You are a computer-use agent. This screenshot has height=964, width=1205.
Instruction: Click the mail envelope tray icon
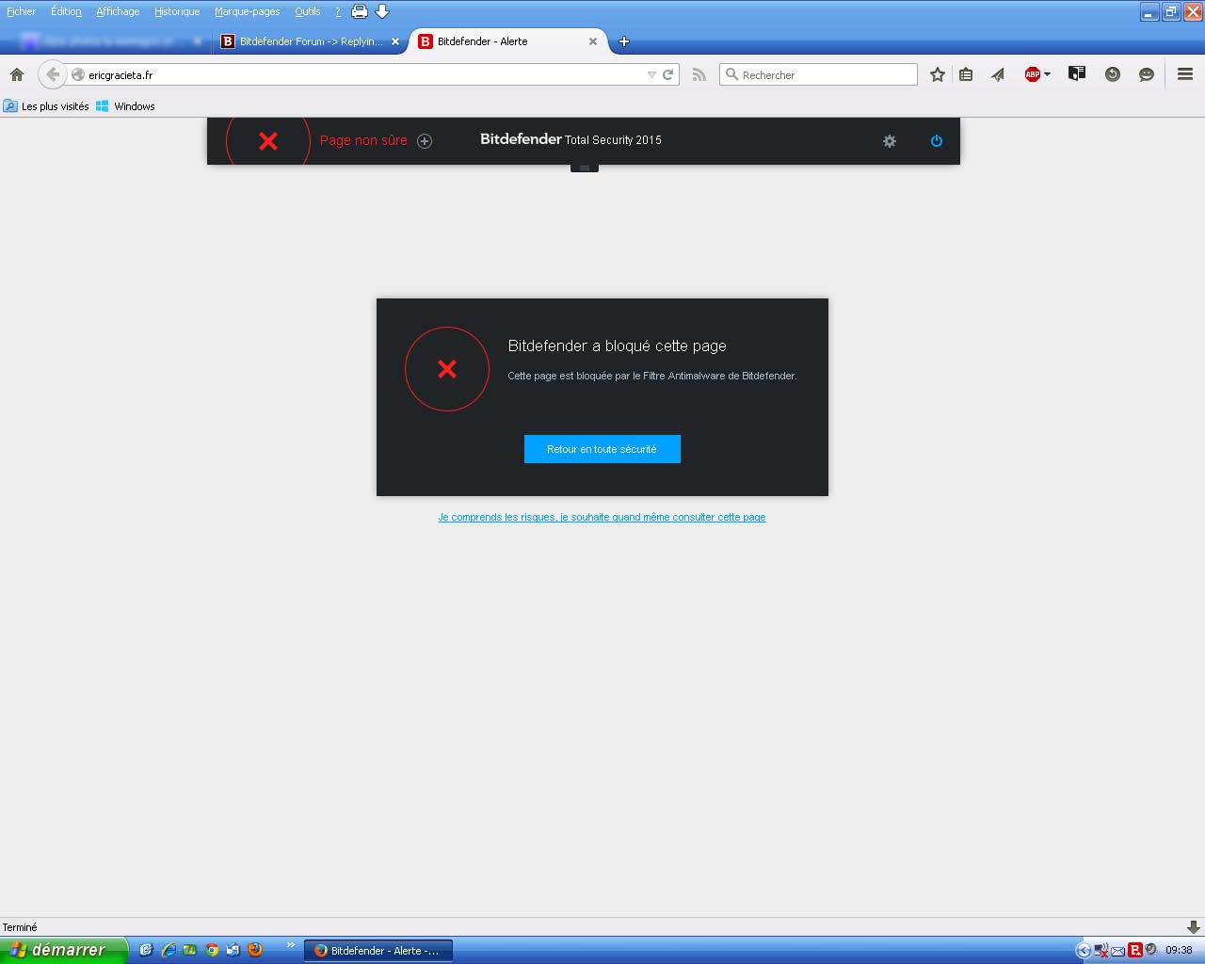(1117, 951)
